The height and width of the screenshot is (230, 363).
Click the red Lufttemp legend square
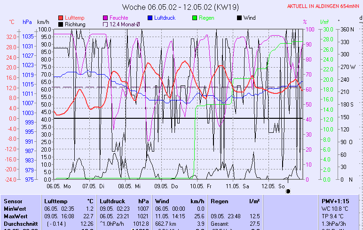coord(61,18)
